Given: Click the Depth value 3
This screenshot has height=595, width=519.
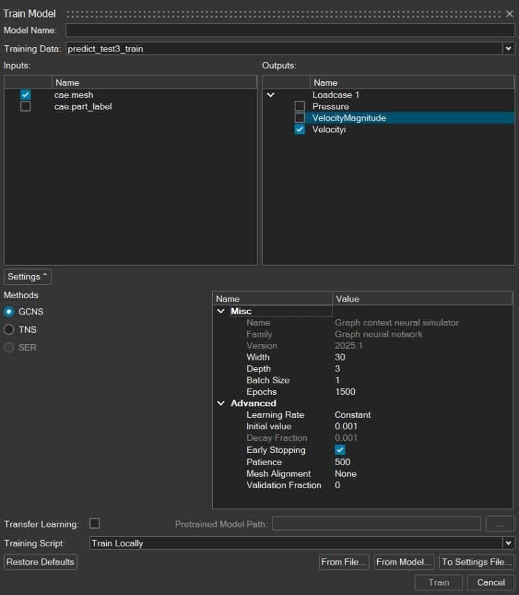Looking at the screenshot, I should click(x=337, y=368).
